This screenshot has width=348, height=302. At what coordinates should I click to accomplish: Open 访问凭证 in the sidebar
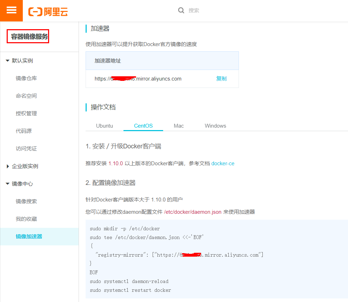pos(26,149)
